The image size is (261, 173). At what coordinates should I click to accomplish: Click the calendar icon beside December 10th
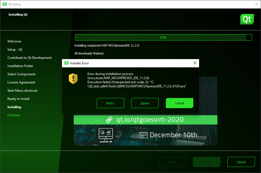click(x=143, y=135)
